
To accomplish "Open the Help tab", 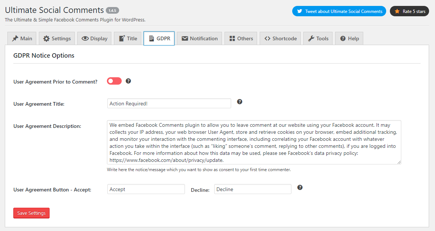I will point(349,38).
